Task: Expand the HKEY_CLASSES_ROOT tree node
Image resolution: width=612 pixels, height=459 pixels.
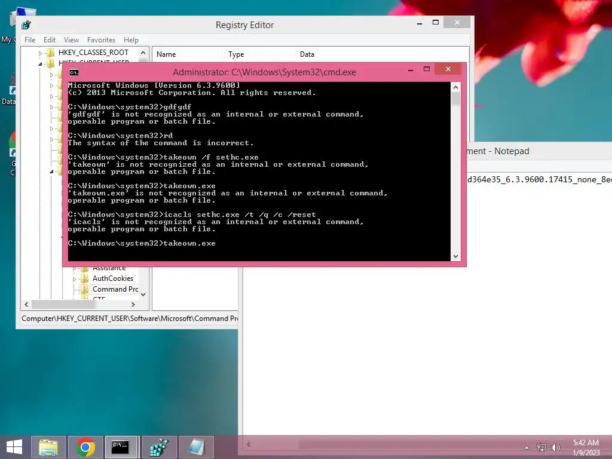Action: point(40,53)
